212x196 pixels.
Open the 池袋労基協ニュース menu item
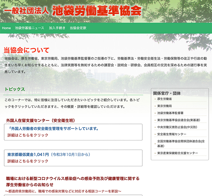pos(29,28)
